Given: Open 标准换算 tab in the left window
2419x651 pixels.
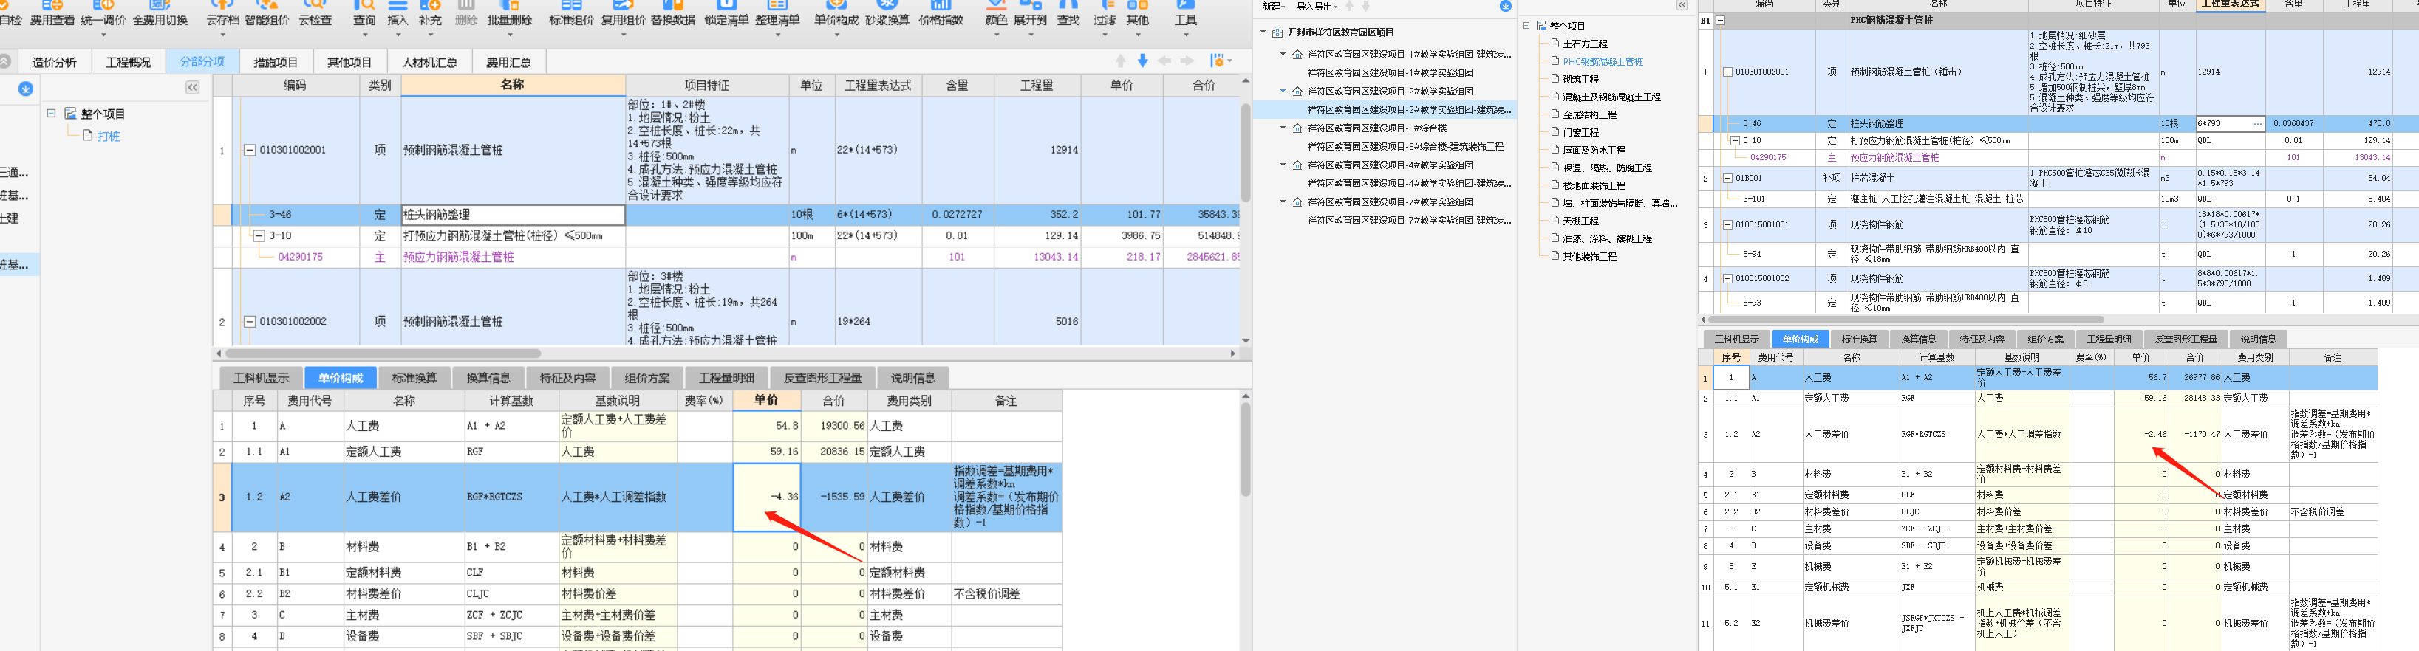Looking at the screenshot, I should pyautogui.click(x=414, y=378).
